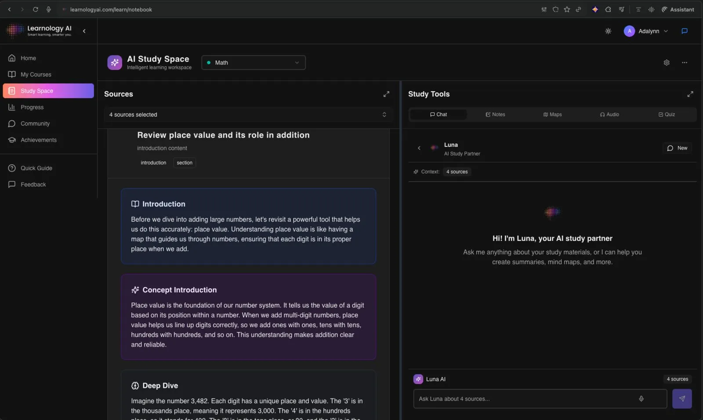Click the 'introduction' tag
Image resolution: width=703 pixels, height=420 pixels.
153,163
